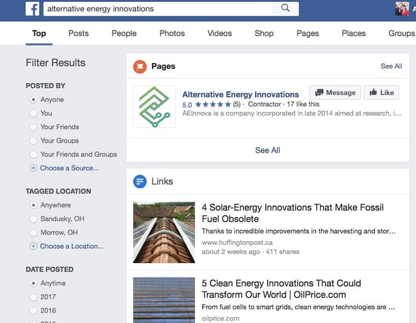Click the search magnifier icon
This screenshot has width=416, height=323.
[x=285, y=8]
